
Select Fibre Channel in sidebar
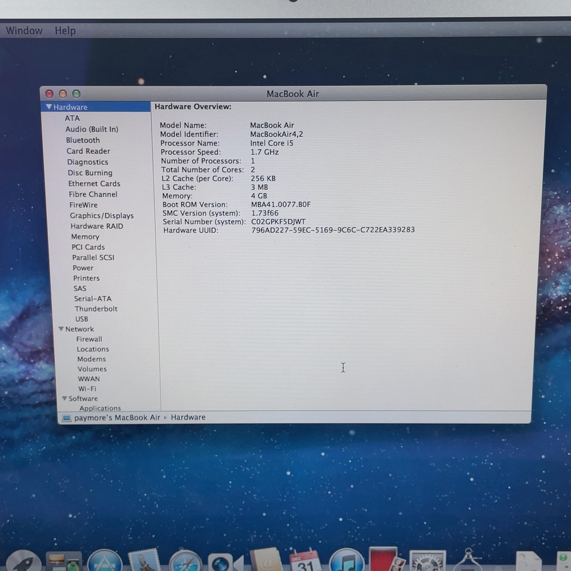(93, 194)
